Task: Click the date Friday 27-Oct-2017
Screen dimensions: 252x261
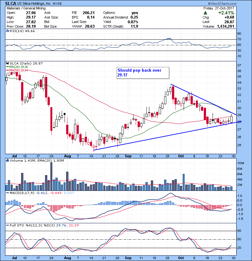Action: click(219, 8)
